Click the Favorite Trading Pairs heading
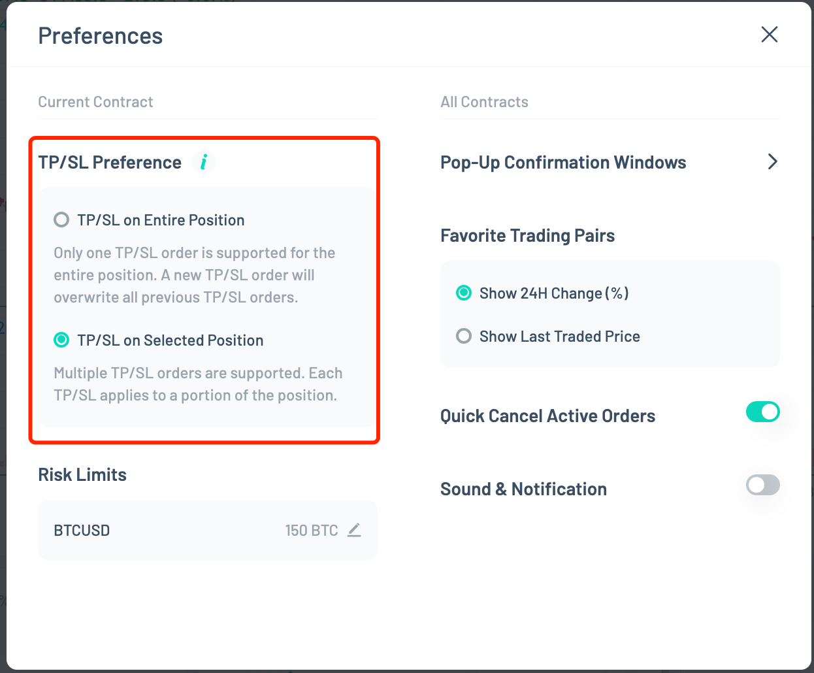Screen dimensions: 814x673 click(x=527, y=235)
